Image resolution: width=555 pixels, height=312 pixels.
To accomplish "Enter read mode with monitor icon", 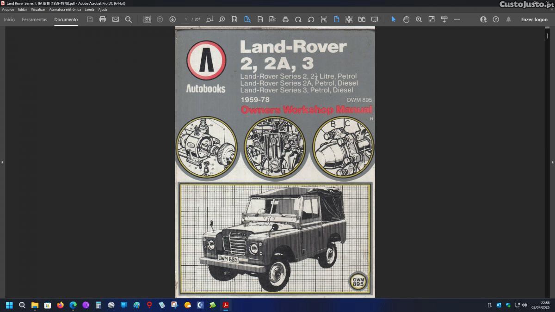I will [375, 19].
